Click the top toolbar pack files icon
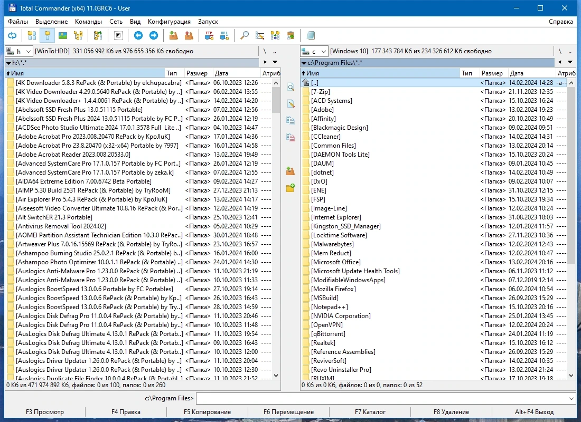Screen dimensions: 581x422 (173, 35)
